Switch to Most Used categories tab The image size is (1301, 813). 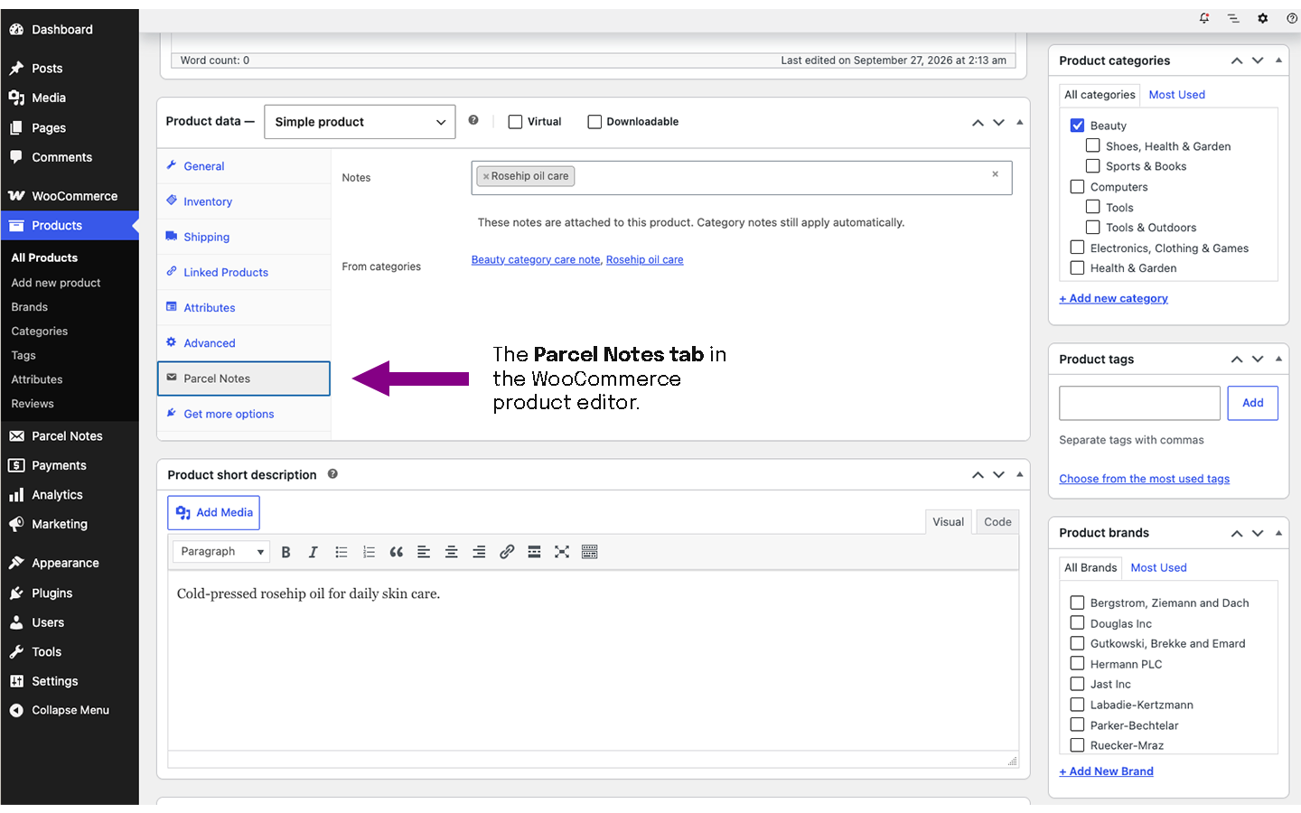click(x=1176, y=95)
